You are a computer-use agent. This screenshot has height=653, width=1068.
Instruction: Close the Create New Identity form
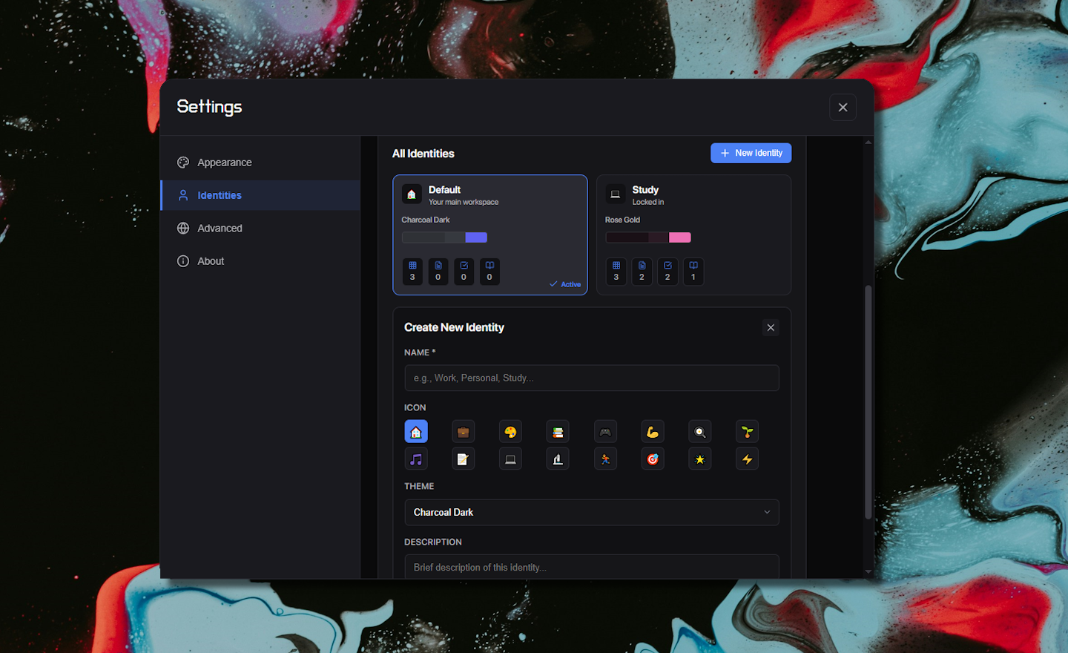pyautogui.click(x=771, y=328)
